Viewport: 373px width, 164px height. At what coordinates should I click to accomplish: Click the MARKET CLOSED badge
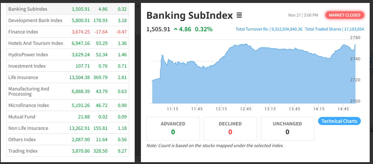345,15
